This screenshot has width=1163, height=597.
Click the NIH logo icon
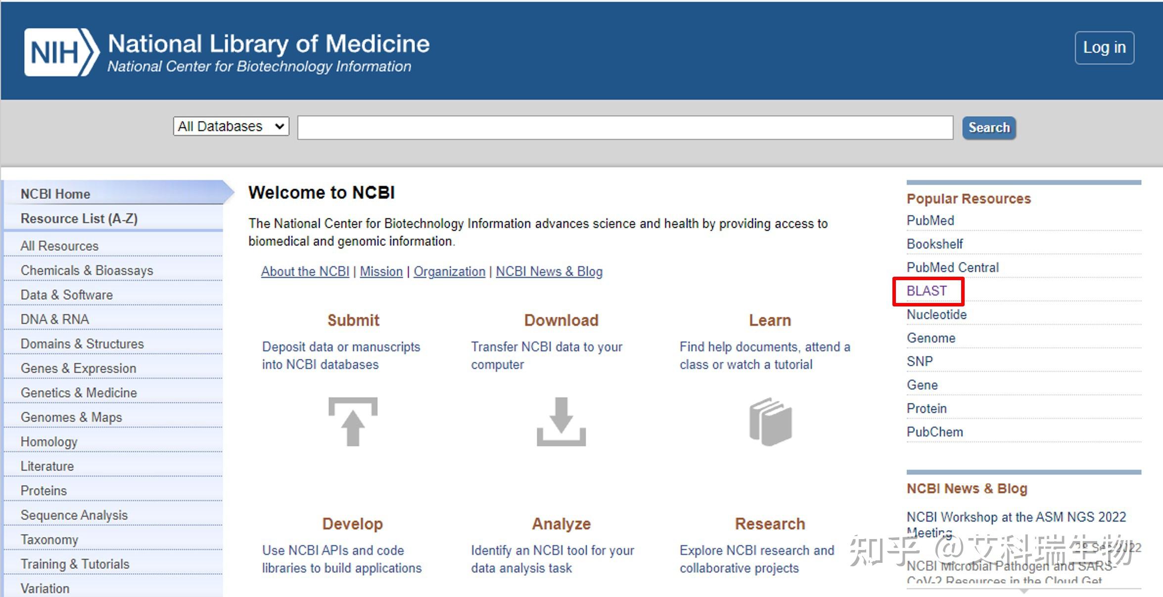click(x=61, y=52)
